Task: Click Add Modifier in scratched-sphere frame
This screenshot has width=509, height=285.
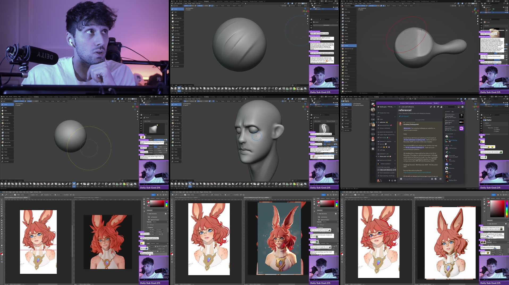Action: coord(326,25)
